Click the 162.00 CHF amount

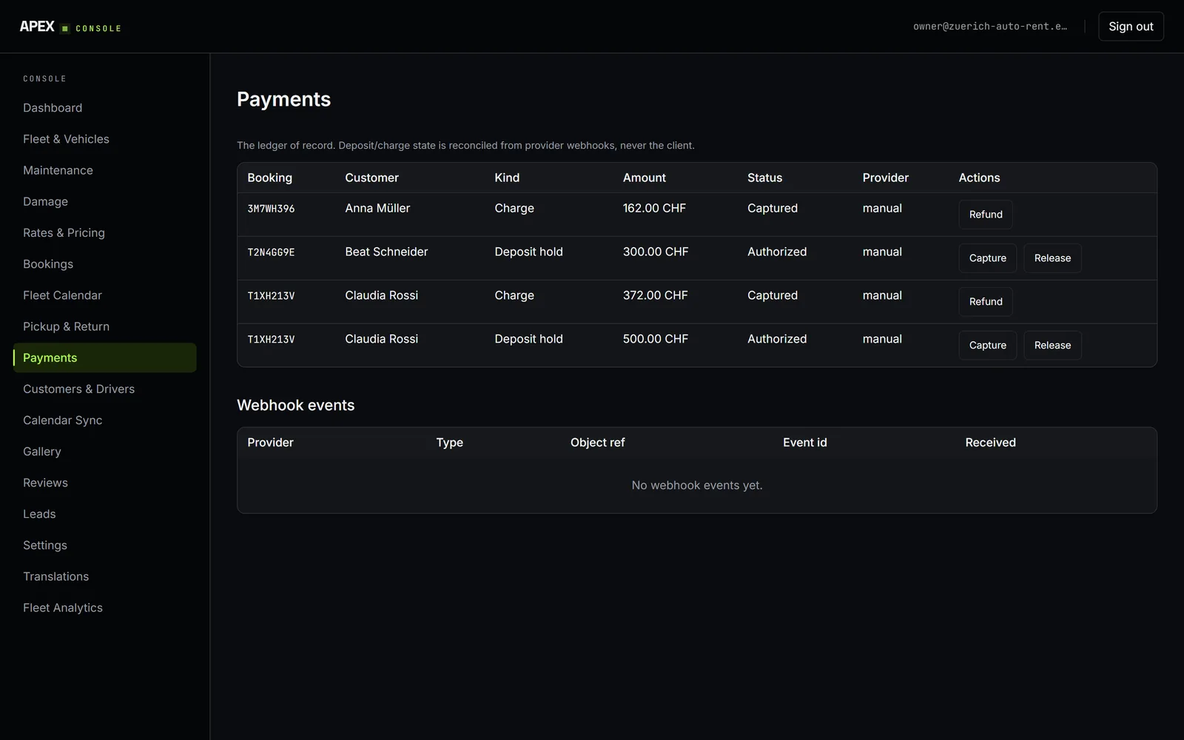[654, 209]
